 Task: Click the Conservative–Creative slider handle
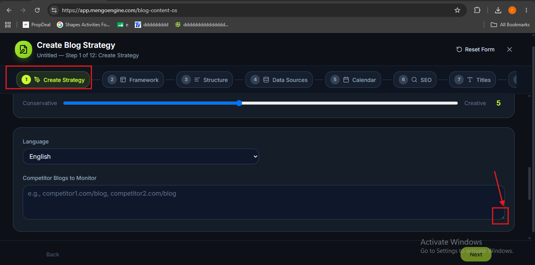tap(239, 103)
